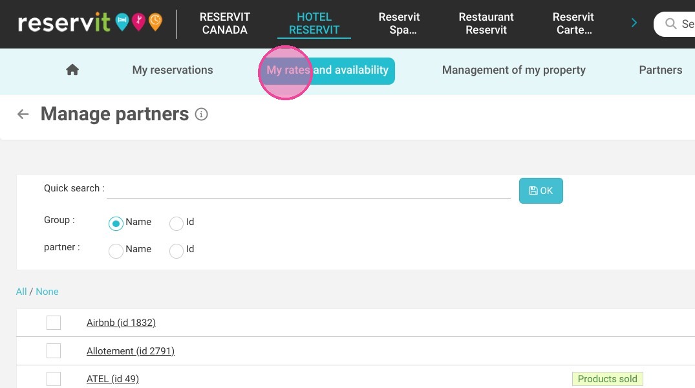The height and width of the screenshot is (388, 695).
Task: Show more products with right chevron
Action: [634, 23]
